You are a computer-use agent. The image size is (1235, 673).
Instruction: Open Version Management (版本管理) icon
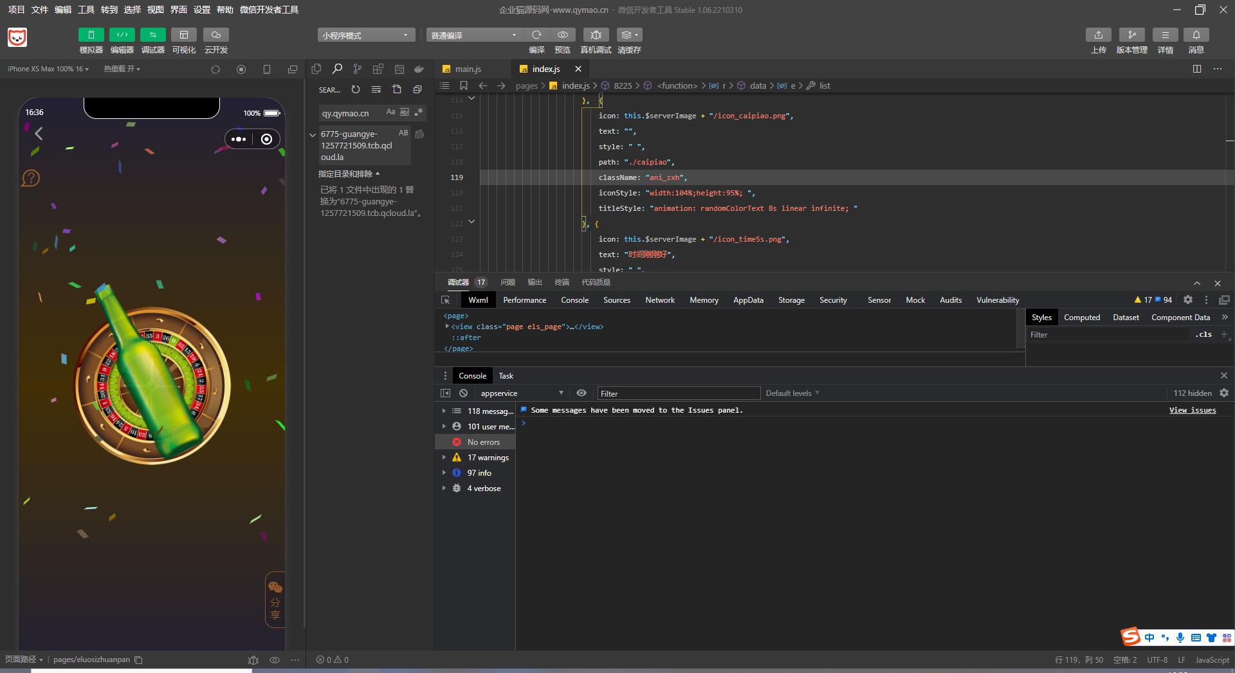pos(1131,35)
